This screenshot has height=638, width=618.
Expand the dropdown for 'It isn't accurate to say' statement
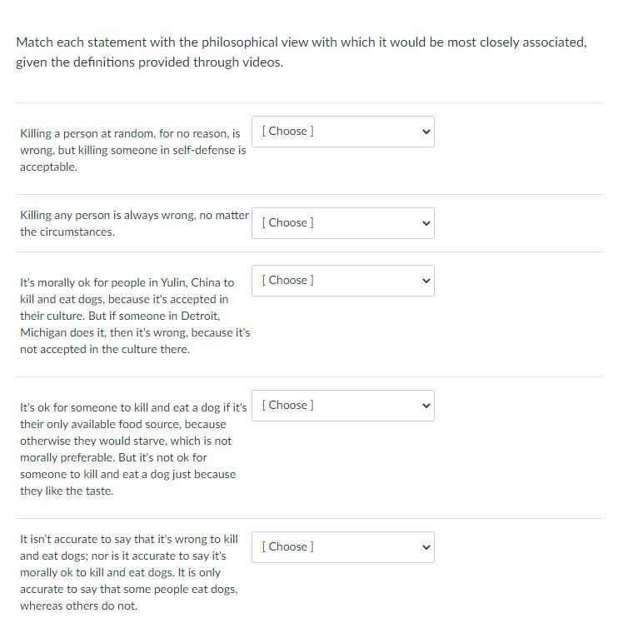[342, 547]
